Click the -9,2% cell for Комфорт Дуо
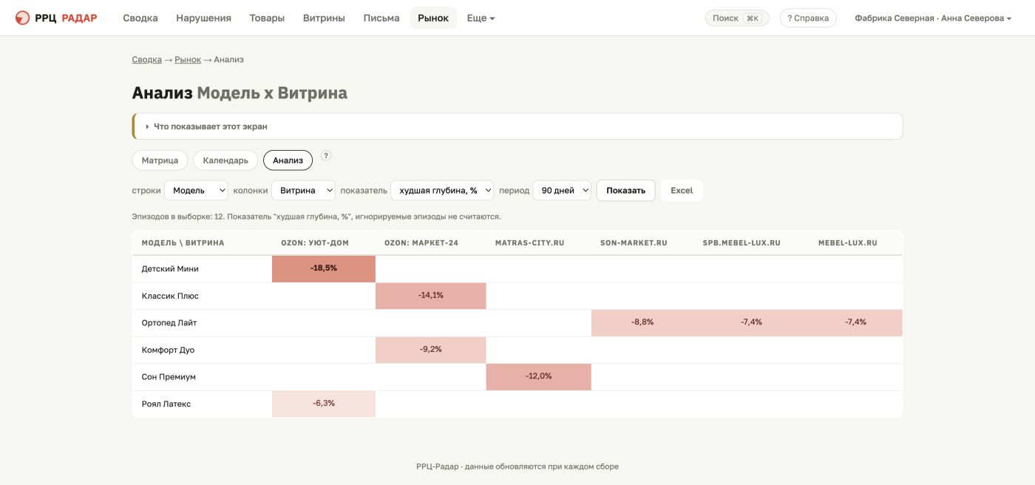This screenshot has width=1035, height=485. click(x=431, y=350)
